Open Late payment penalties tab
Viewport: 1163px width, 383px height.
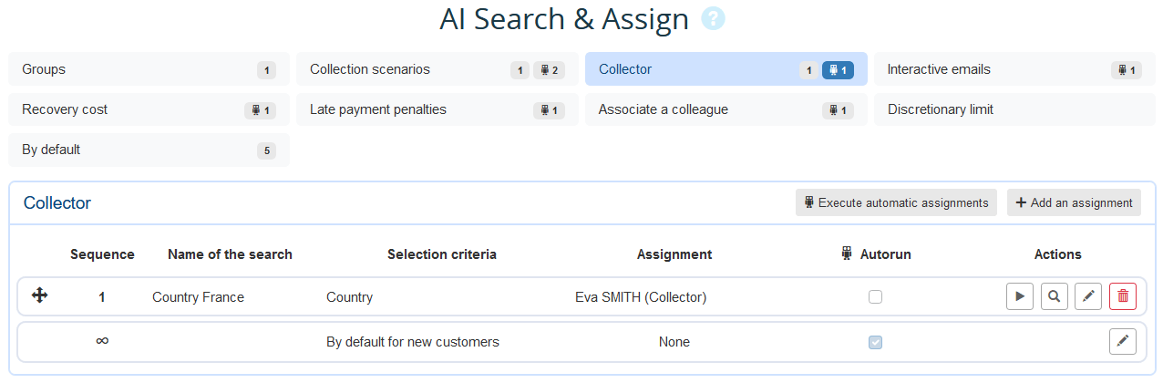437,109
